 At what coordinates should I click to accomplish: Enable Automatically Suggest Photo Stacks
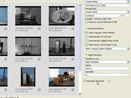[87, 41]
